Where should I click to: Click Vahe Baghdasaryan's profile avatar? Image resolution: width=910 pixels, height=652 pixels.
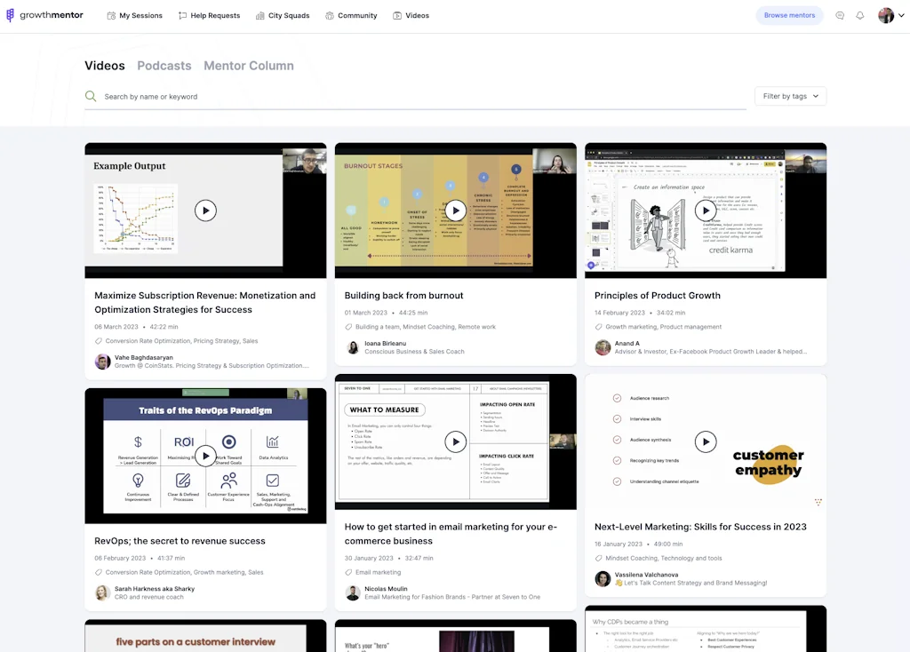[103, 362]
